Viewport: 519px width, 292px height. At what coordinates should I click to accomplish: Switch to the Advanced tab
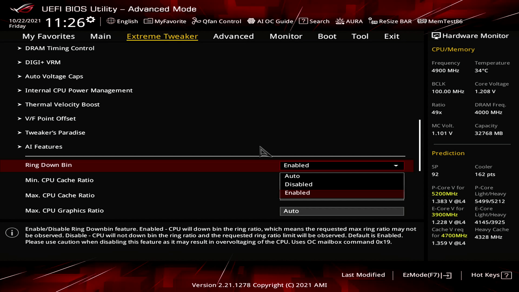[x=233, y=36]
